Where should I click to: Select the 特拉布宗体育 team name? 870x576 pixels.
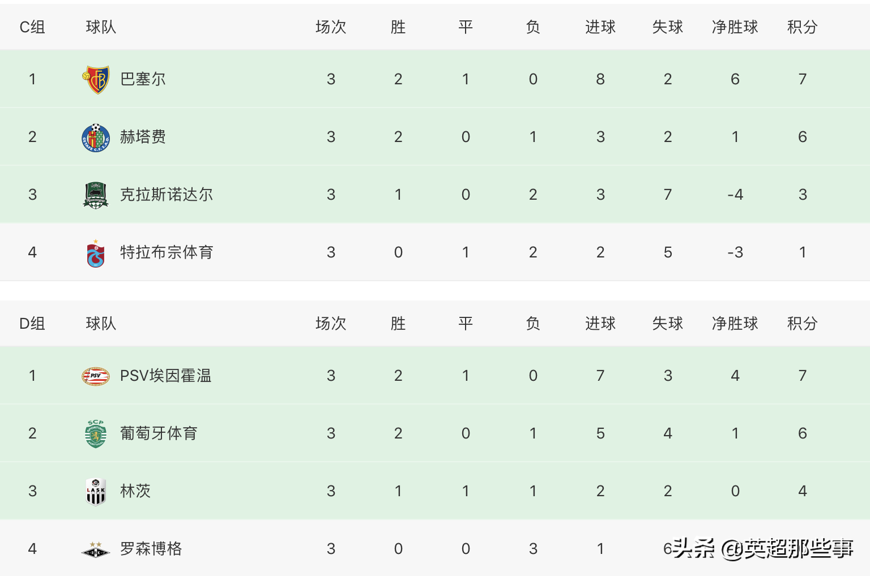[167, 252]
